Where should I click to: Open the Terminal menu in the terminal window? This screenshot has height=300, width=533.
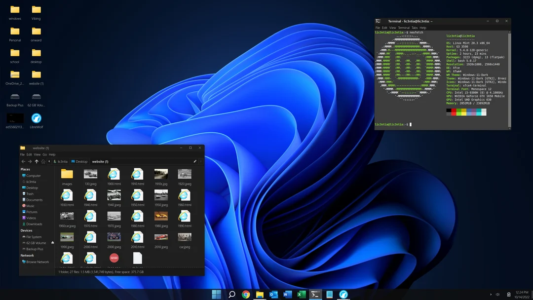pyautogui.click(x=404, y=28)
